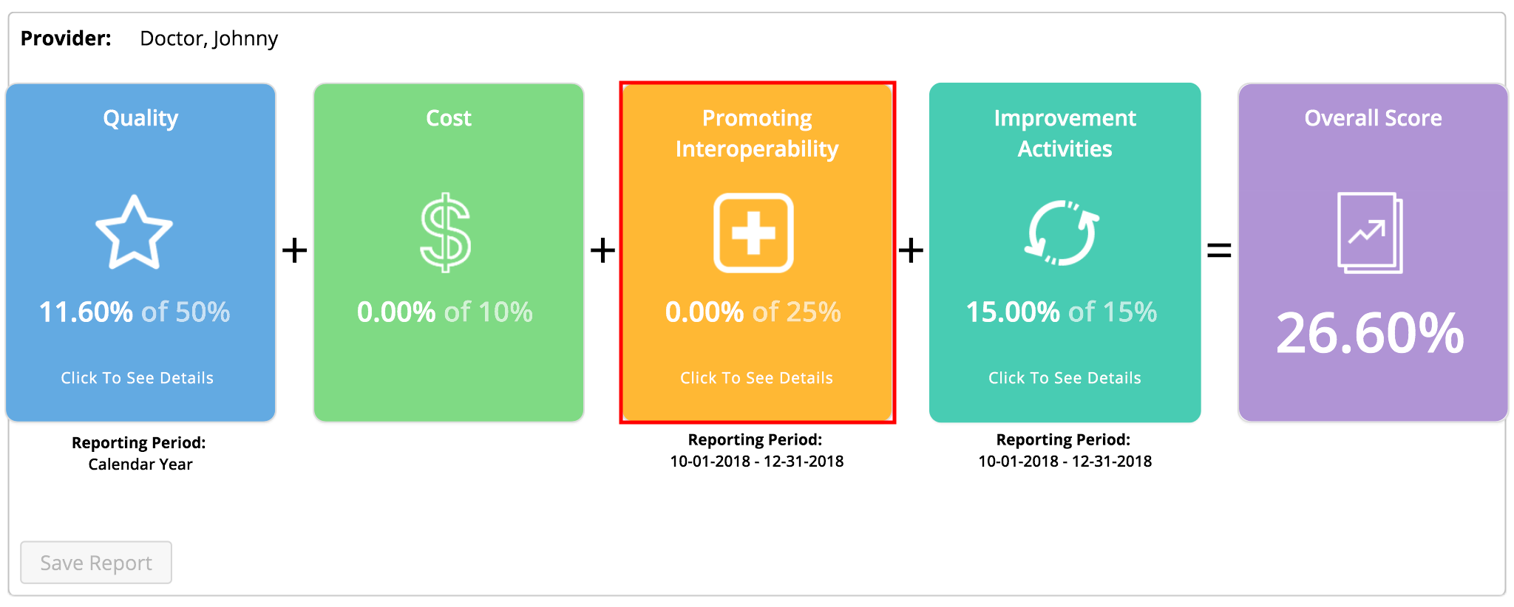Click the Promoting Interoperability heading
Screen dimensions: 1514x607
click(x=757, y=134)
